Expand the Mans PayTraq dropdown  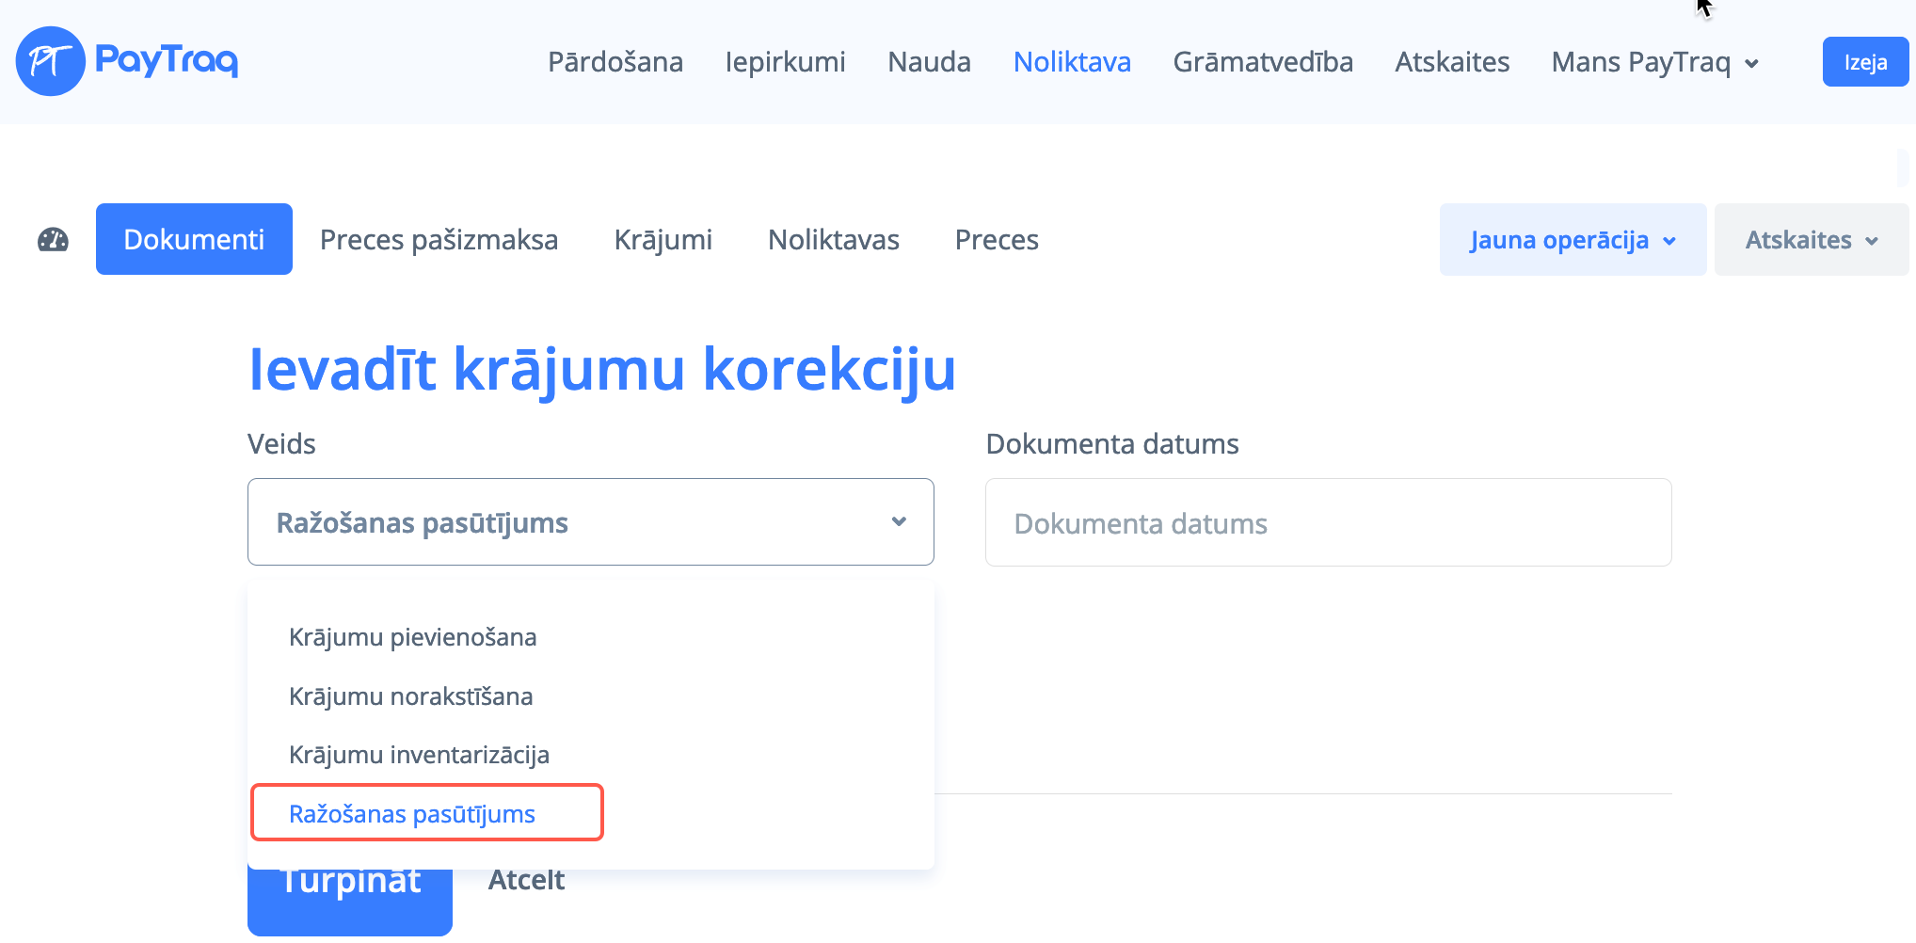point(1655,62)
